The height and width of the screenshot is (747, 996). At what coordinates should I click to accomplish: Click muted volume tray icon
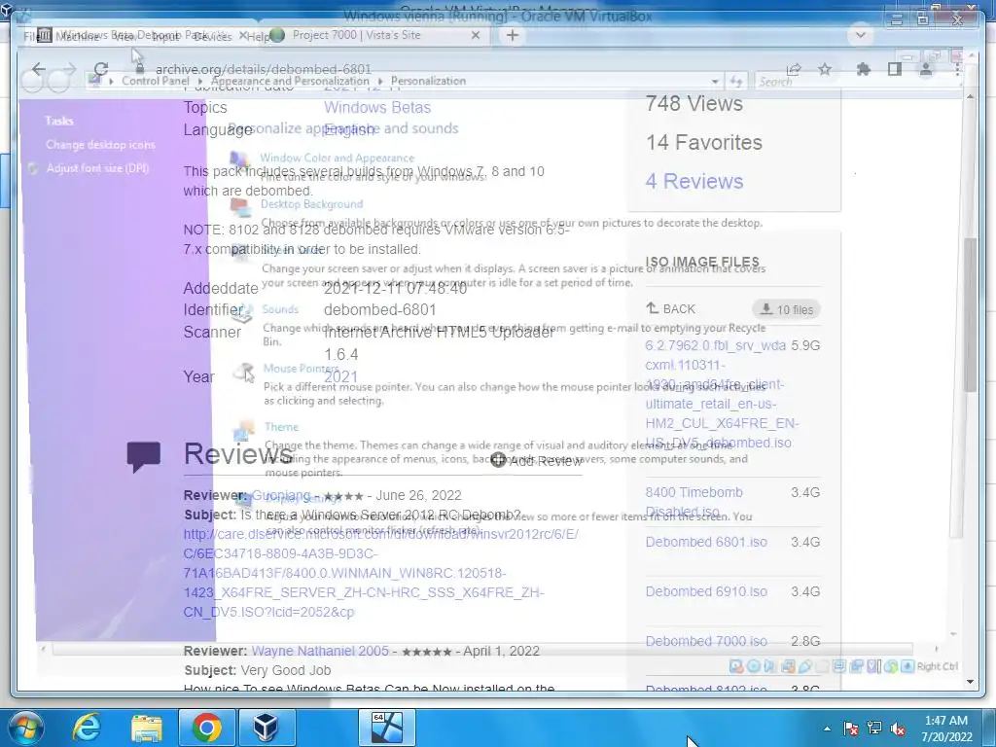[898, 729]
